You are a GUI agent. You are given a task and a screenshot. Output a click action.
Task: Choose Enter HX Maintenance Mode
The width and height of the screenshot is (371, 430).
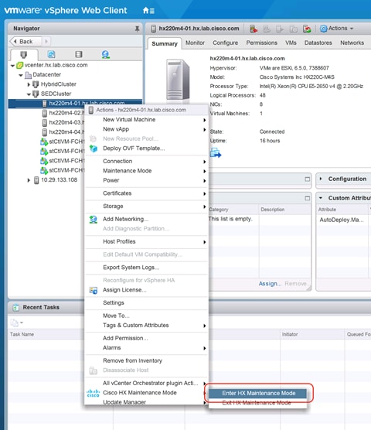[257, 393]
